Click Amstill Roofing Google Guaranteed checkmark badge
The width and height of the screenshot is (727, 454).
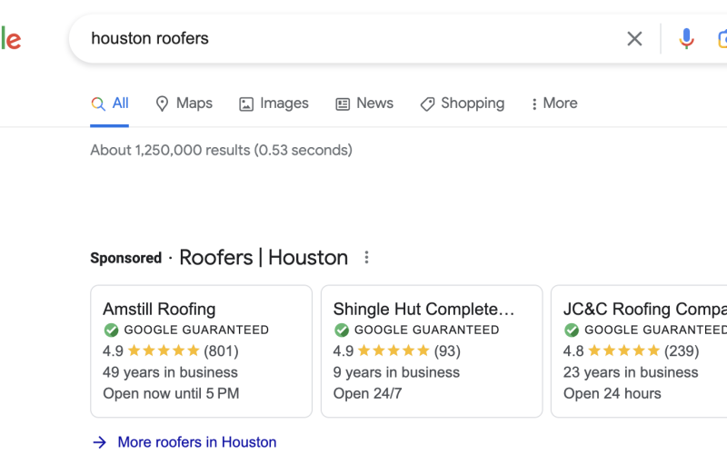point(111,330)
